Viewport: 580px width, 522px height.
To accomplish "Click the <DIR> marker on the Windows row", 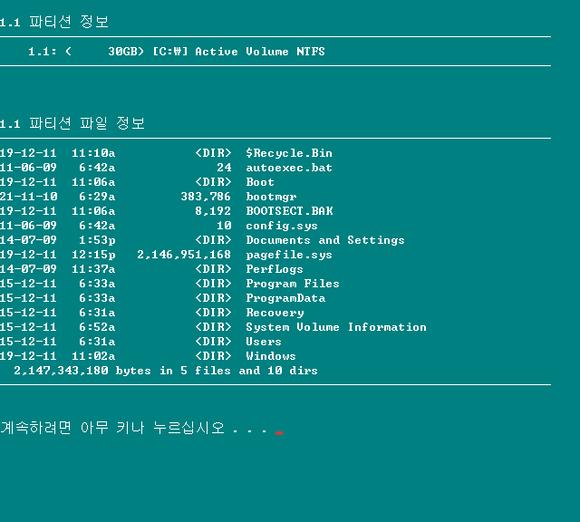I will pos(213,356).
